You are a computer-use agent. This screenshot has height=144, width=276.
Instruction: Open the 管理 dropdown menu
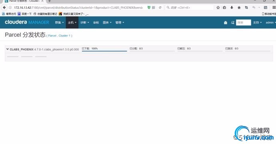point(120,23)
